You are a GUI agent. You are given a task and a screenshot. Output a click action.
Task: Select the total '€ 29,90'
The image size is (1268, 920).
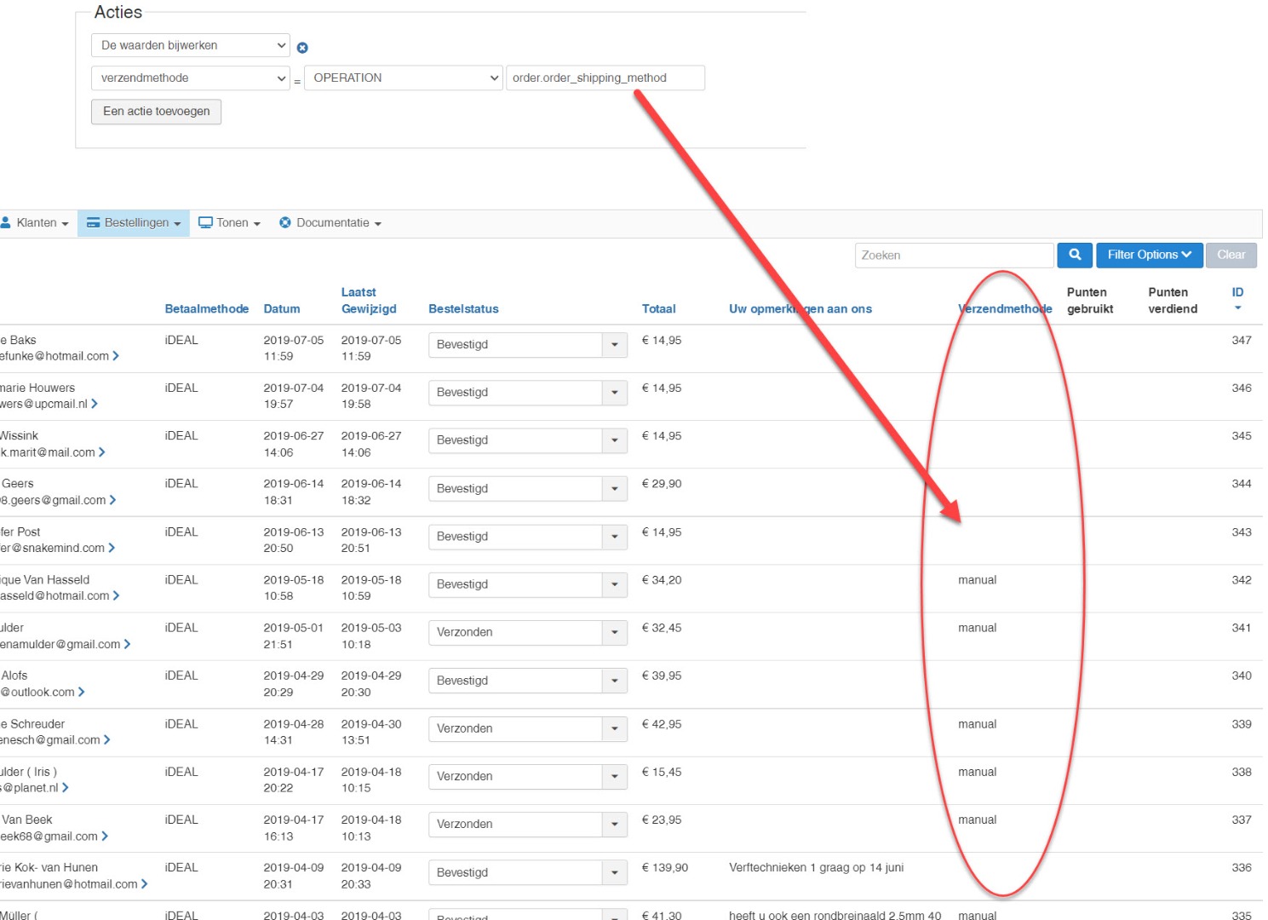(x=661, y=484)
